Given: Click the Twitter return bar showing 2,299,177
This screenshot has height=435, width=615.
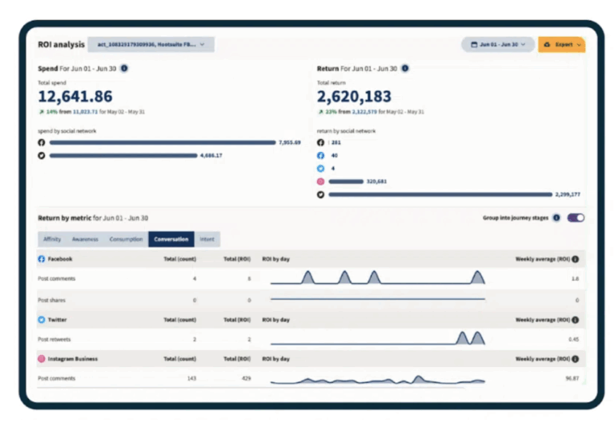Looking at the screenshot, I should click(x=440, y=194).
